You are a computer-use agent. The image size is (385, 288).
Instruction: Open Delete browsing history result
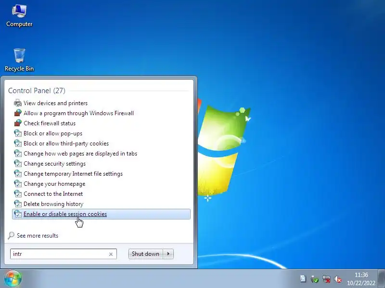click(x=53, y=204)
